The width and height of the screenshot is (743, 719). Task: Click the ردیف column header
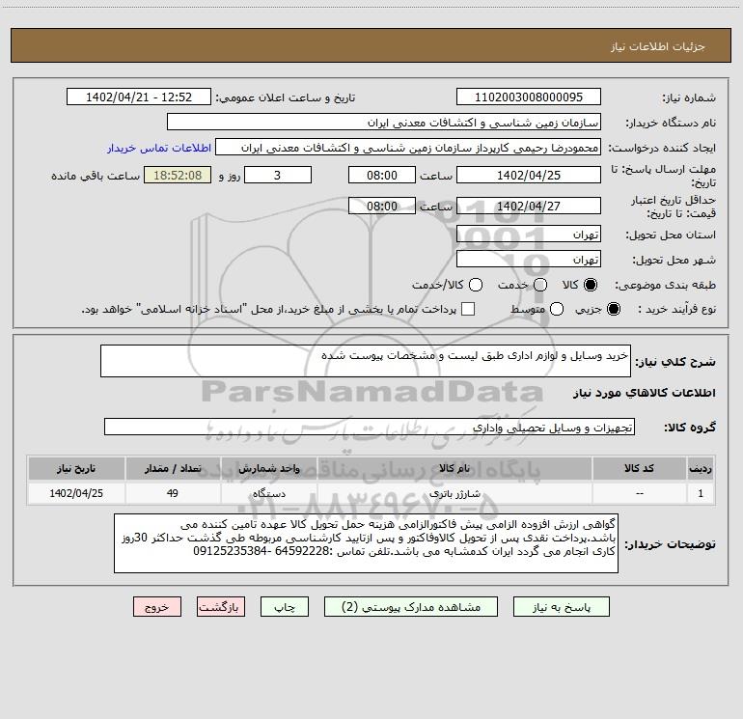[701, 468]
